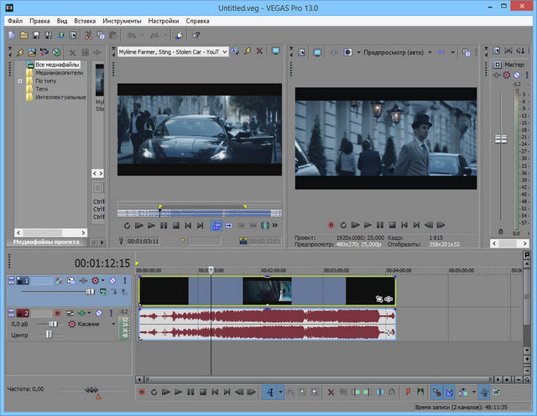Viewport: 537px width, 416px height.
Task: Open undo history dropdown arrow
Action: point(143,35)
